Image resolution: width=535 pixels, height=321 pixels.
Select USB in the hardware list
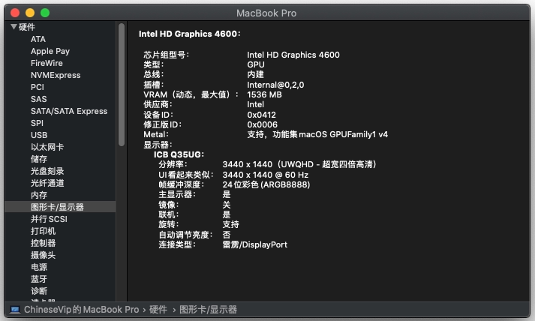click(x=39, y=135)
